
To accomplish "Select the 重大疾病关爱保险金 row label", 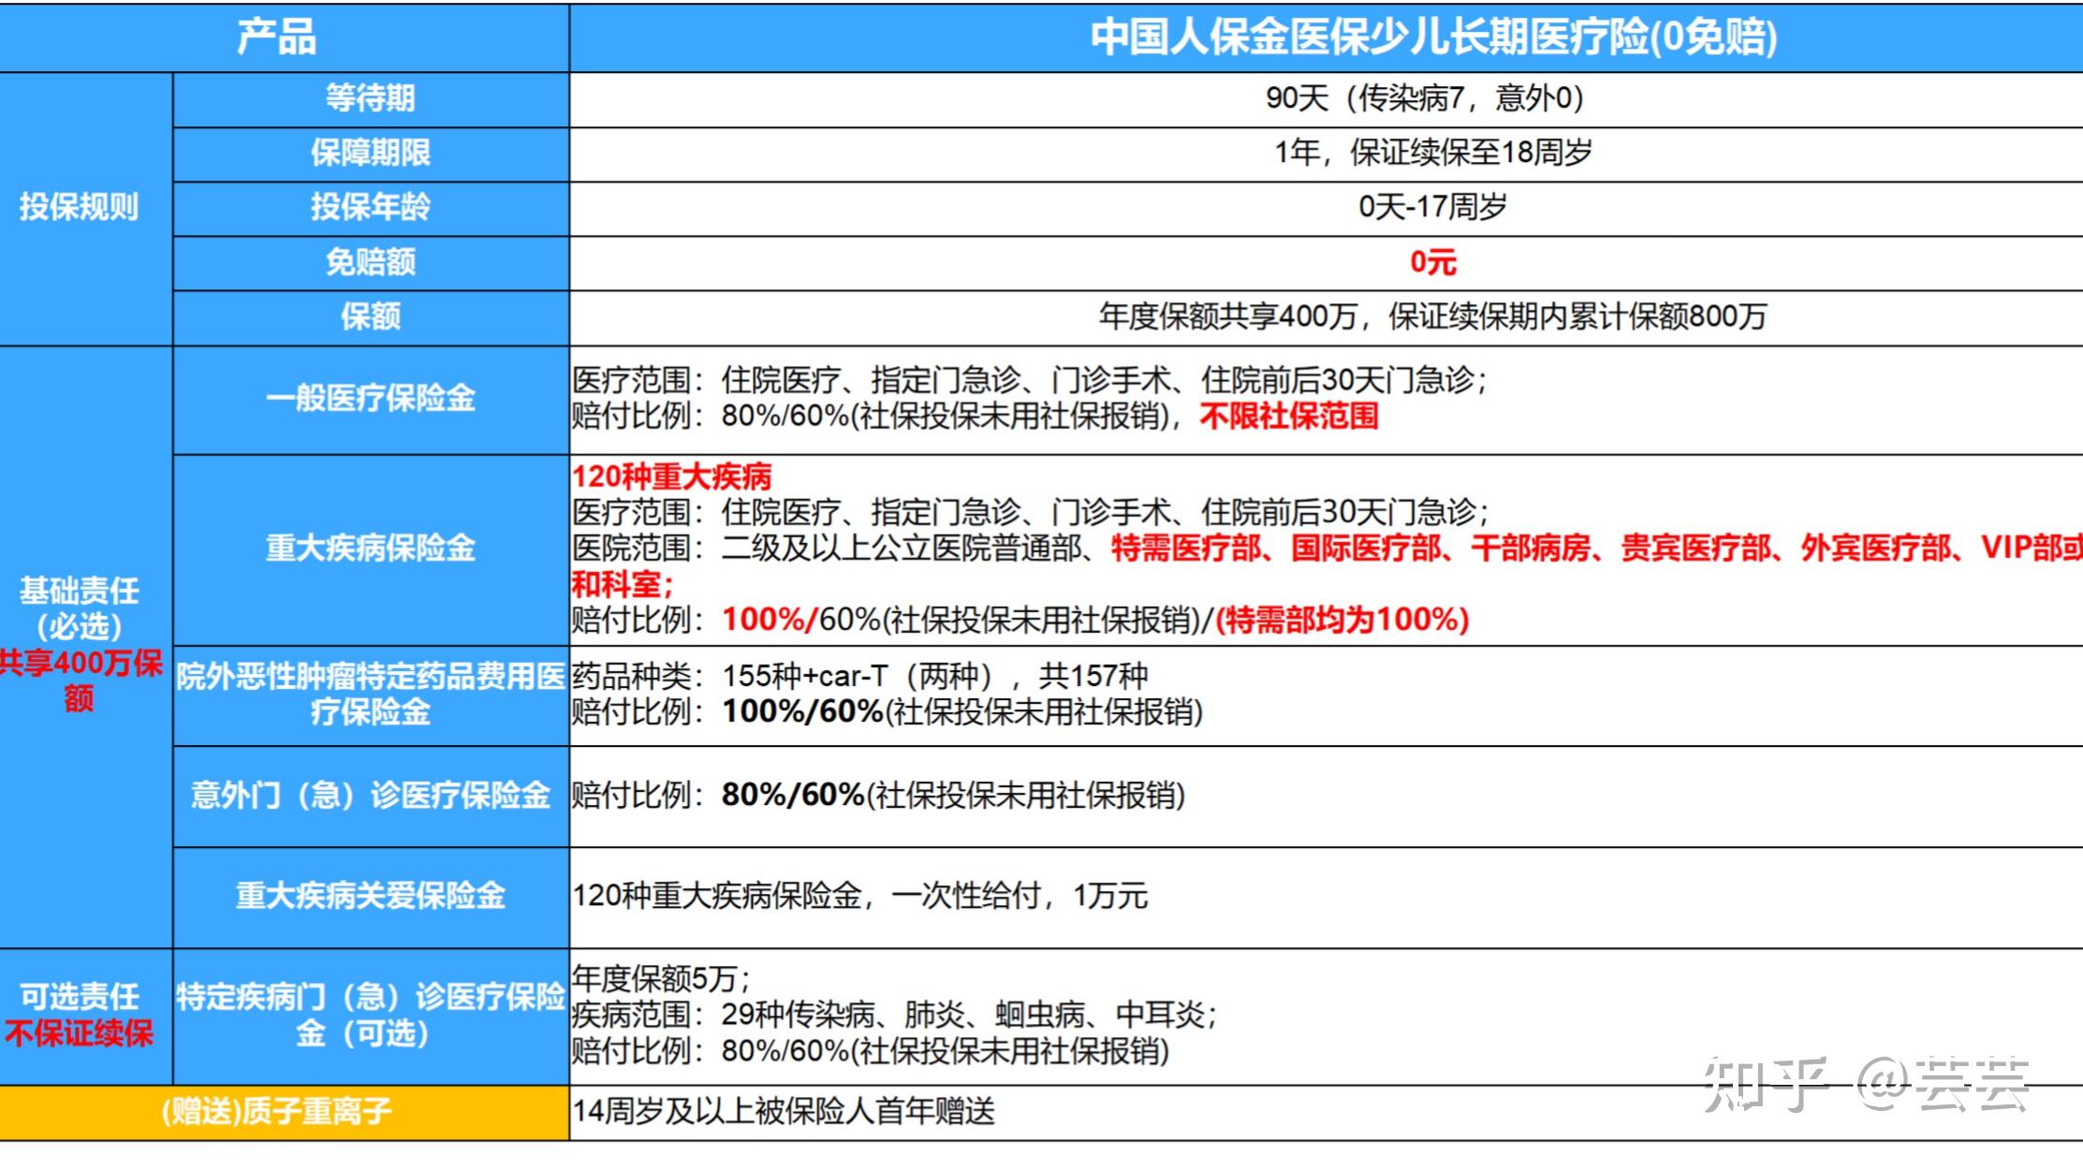I will [x=371, y=897].
